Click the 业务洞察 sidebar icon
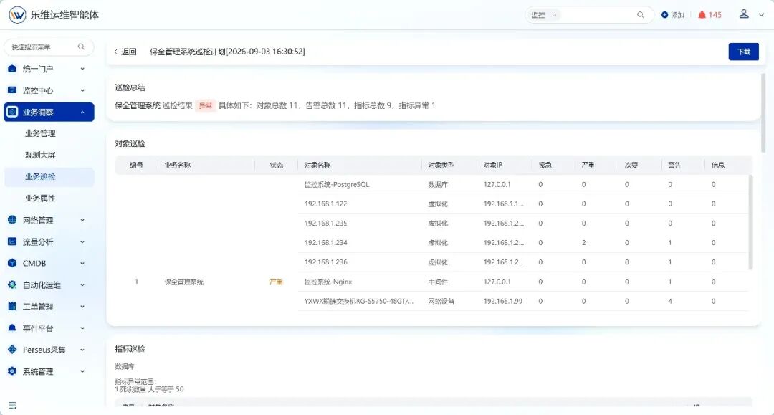 [x=12, y=112]
